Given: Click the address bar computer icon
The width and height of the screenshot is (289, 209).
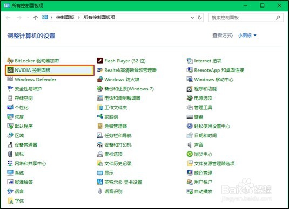Looking at the screenshot, I should point(45,17).
